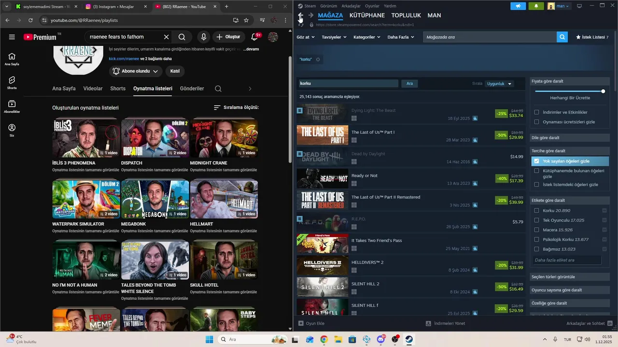618x347 pixels.
Task: Open Steam announcements megaphone button
Action: 518,6
